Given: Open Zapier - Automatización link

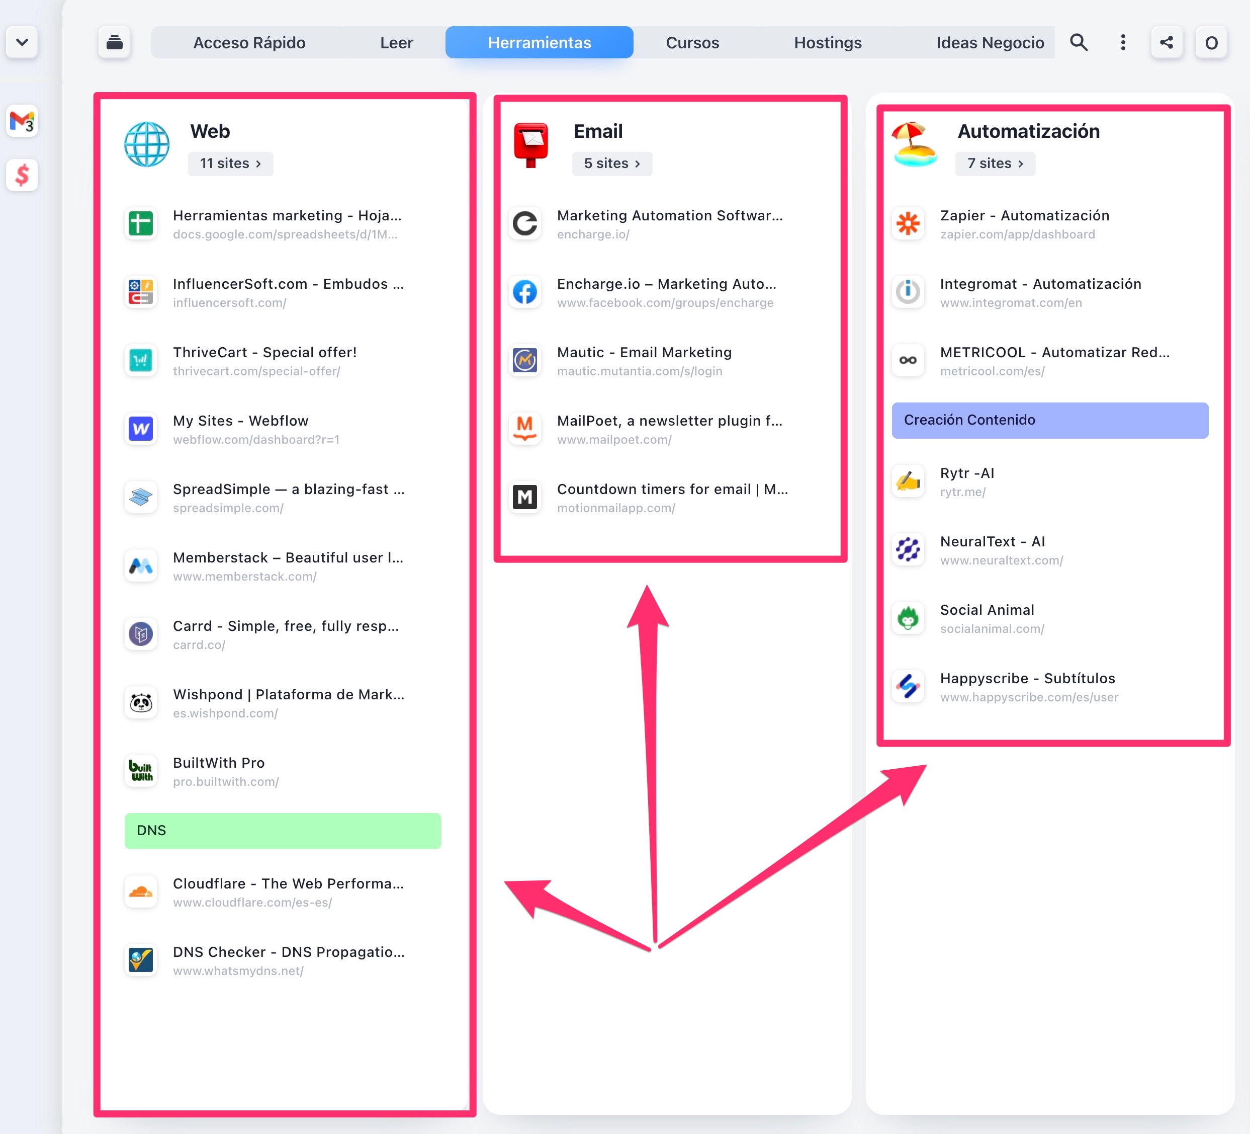Looking at the screenshot, I should pyautogui.click(x=1024, y=215).
